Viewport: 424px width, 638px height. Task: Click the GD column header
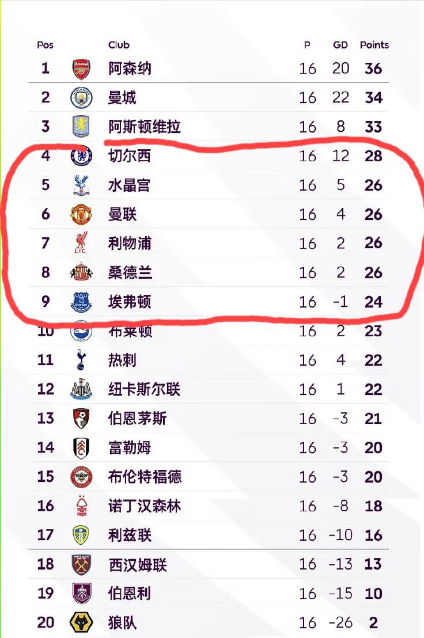pyautogui.click(x=340, y=45)
